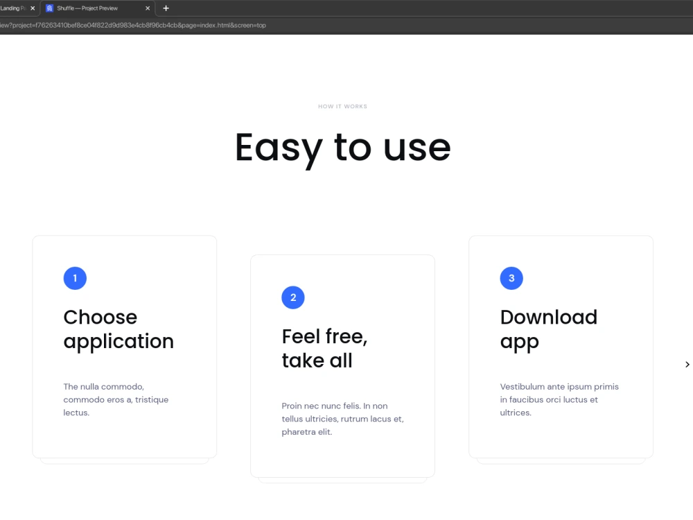Click the 'Download app' card heading
The height and width of the screenshot is (520, 693).
[548, 329]
